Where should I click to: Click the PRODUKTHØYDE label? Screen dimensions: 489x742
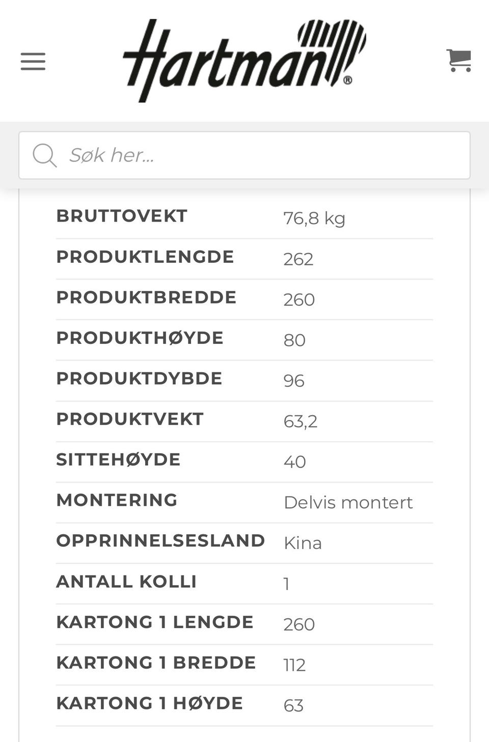click(140, 338)
